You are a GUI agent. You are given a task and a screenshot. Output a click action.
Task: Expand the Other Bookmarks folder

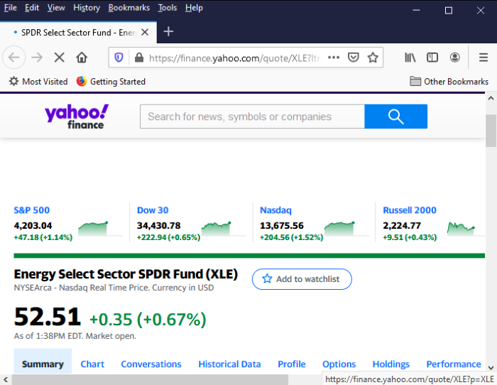coord(449,82)
